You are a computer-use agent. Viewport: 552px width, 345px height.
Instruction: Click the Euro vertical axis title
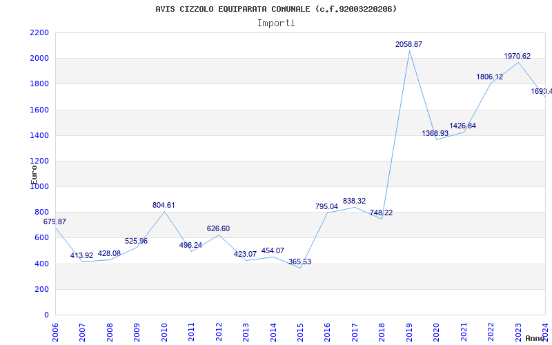pos(34,175)
